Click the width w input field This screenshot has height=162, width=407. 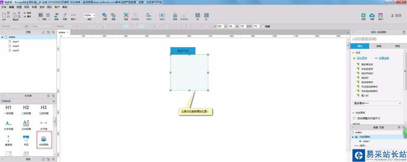point(243,26)
